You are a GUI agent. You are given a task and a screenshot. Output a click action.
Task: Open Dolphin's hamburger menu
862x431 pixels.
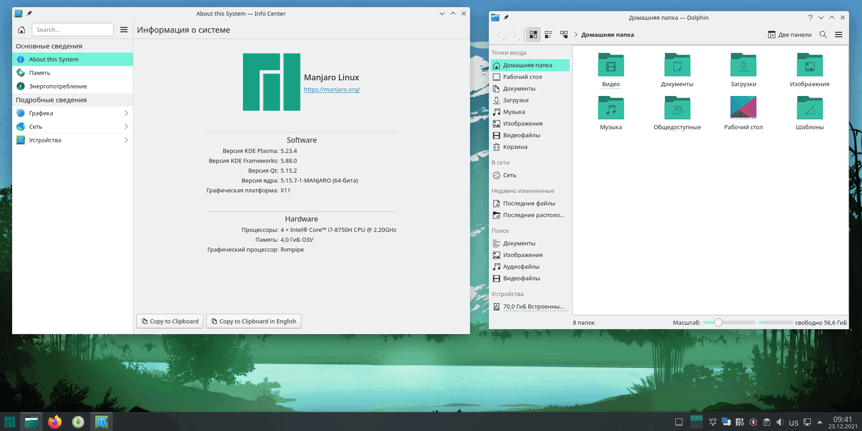[x=838, y=34]
